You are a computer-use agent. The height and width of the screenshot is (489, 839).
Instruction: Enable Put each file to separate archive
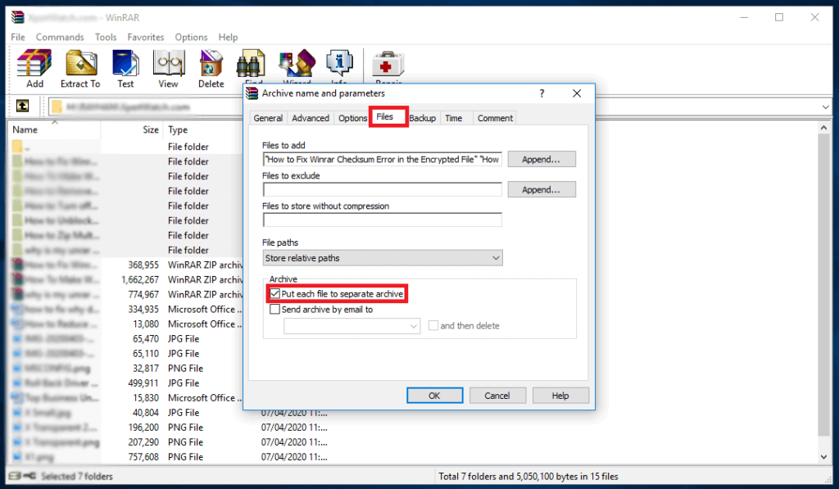pos(274,294)
